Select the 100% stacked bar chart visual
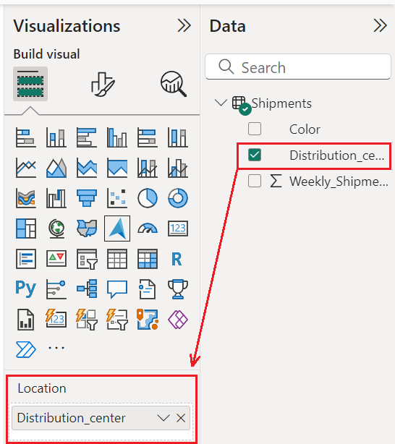The image size is (395, 444). tap(148, 137)
